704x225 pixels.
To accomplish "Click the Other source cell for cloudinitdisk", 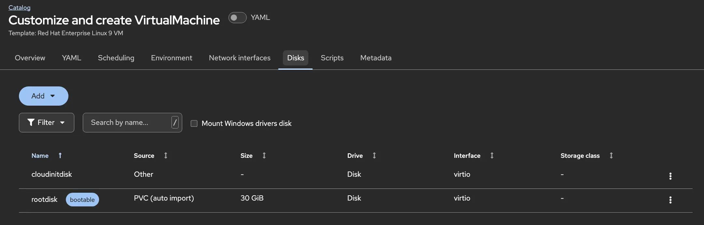I will pos(143,174).
